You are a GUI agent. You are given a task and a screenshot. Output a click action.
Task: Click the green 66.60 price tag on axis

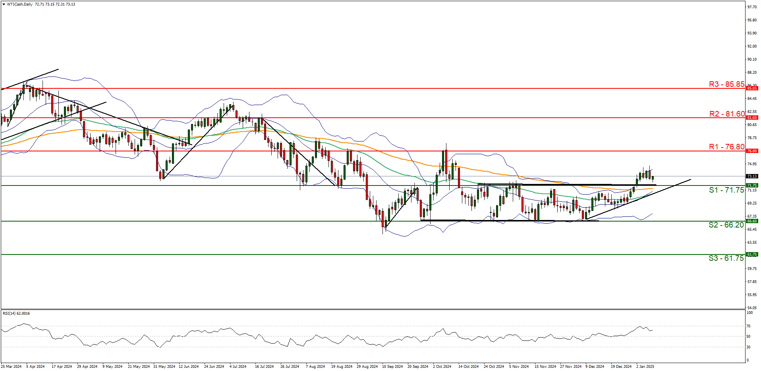(752, 221)
